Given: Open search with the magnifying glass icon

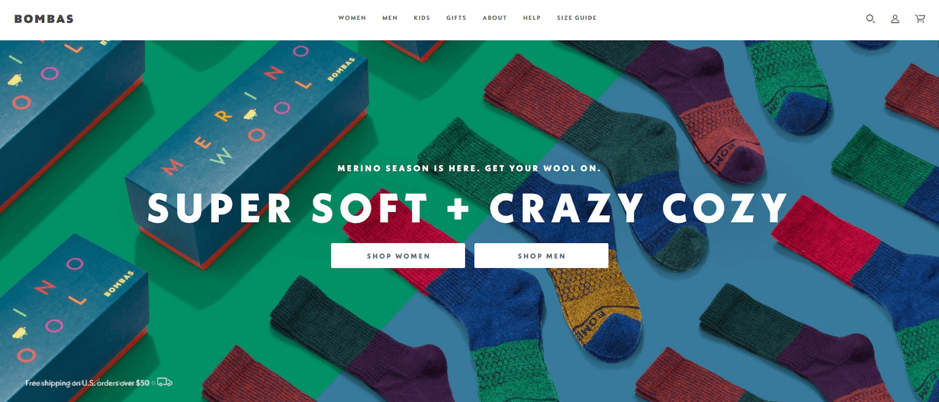Looking at the screenshot, I should pos(870,19).
